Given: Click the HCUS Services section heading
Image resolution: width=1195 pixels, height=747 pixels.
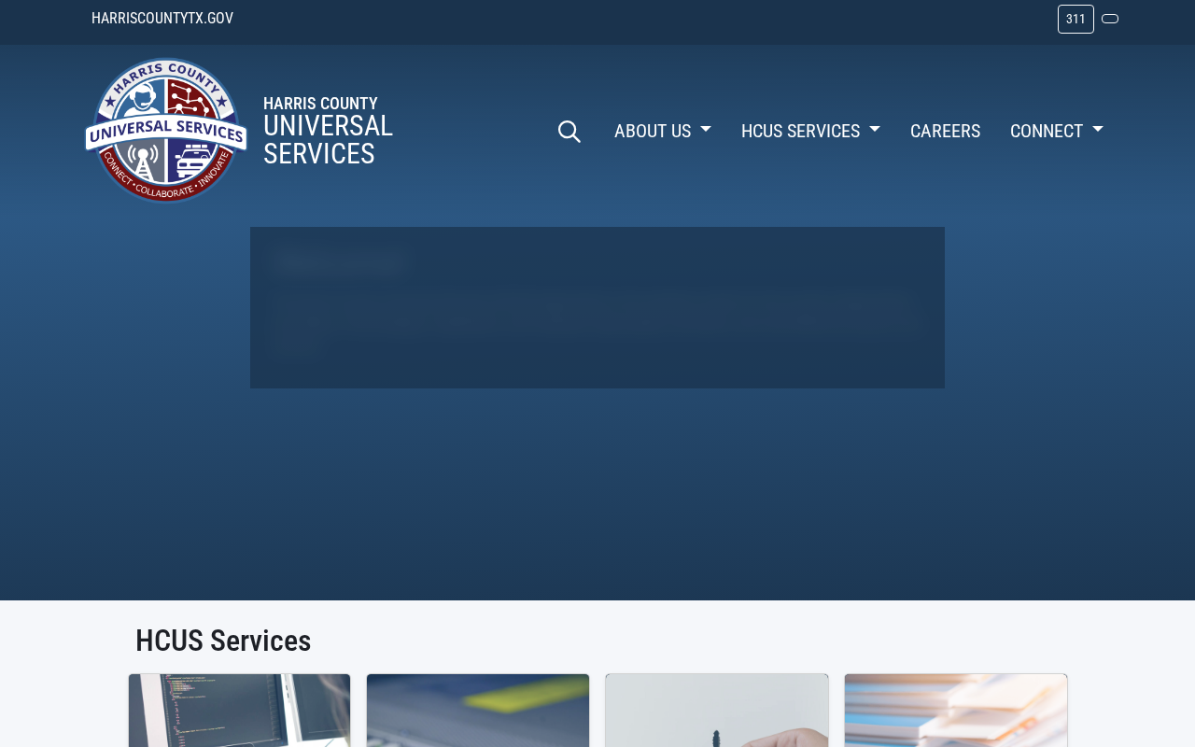Looking at the screenshot, I should tap(223, 641).
